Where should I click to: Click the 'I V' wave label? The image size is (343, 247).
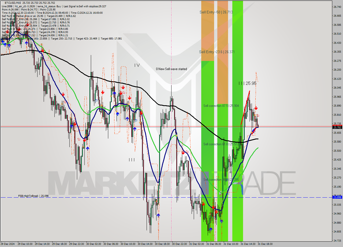137,65
